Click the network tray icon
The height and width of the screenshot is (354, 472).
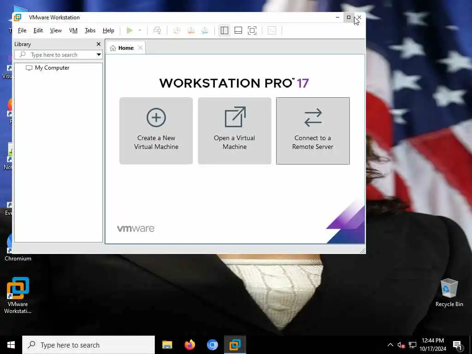tap(413, 345)
